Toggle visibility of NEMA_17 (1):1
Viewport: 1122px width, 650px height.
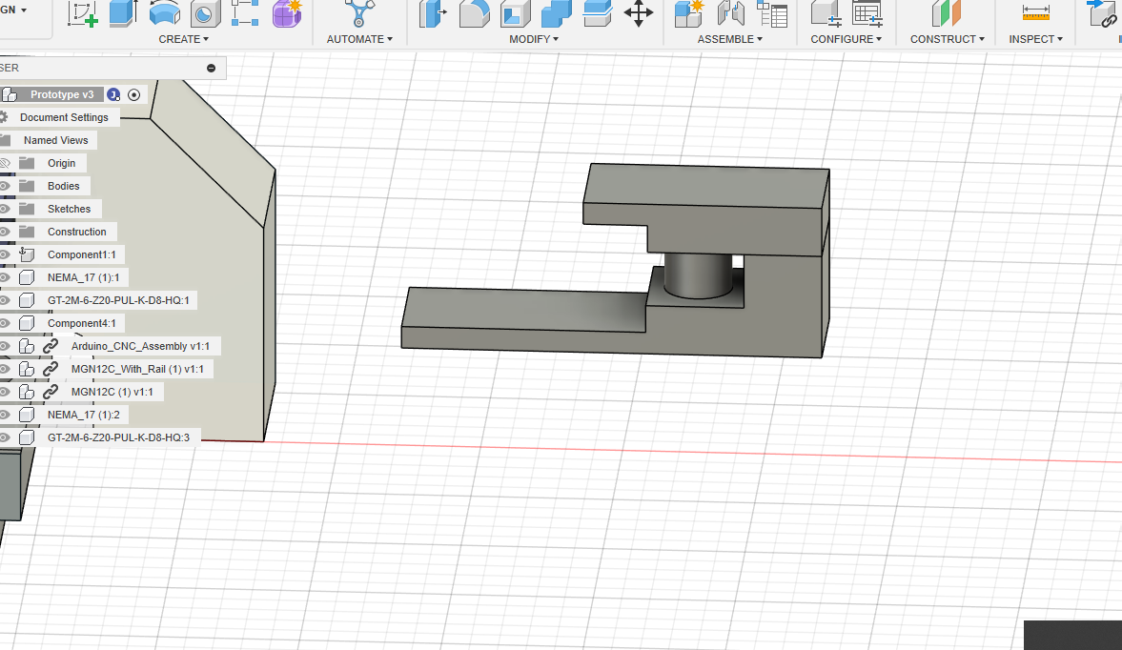(x=5, y=277)
